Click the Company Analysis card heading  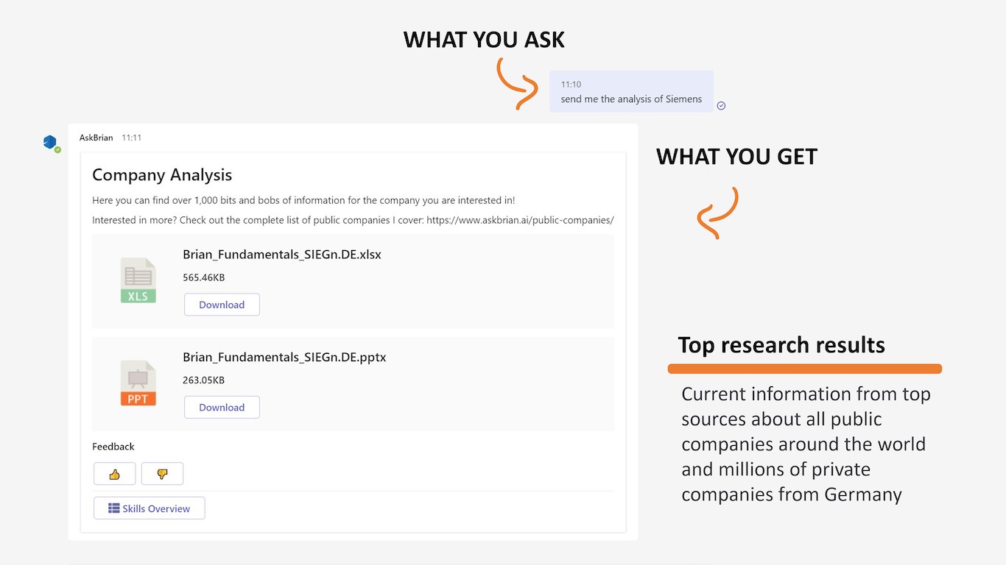pyautogui.click(x=162, y=175)
